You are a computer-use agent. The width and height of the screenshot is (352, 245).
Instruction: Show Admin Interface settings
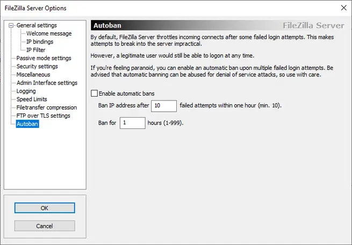point(47,83)
